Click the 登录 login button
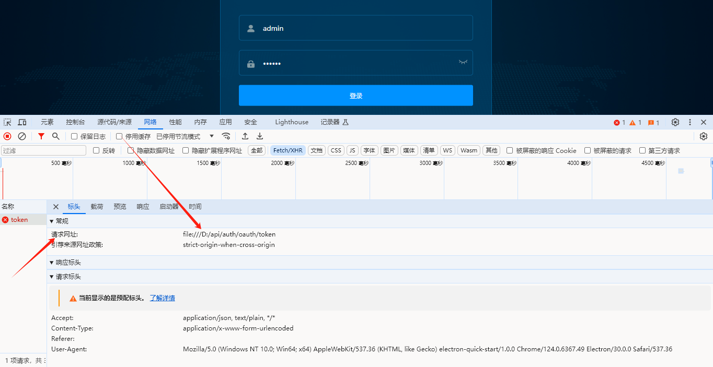 tap(355, 96)
